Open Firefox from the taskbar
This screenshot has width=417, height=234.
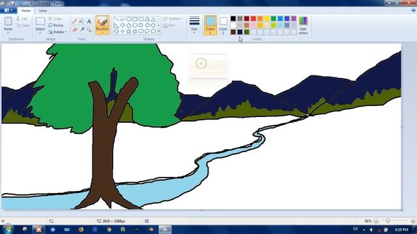tap(81, 229)
